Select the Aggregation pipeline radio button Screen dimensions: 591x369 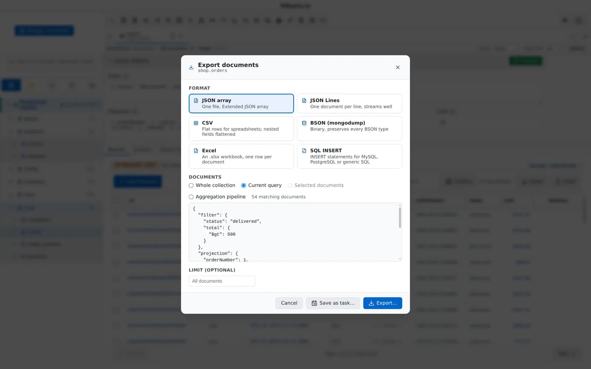point(191,197)
